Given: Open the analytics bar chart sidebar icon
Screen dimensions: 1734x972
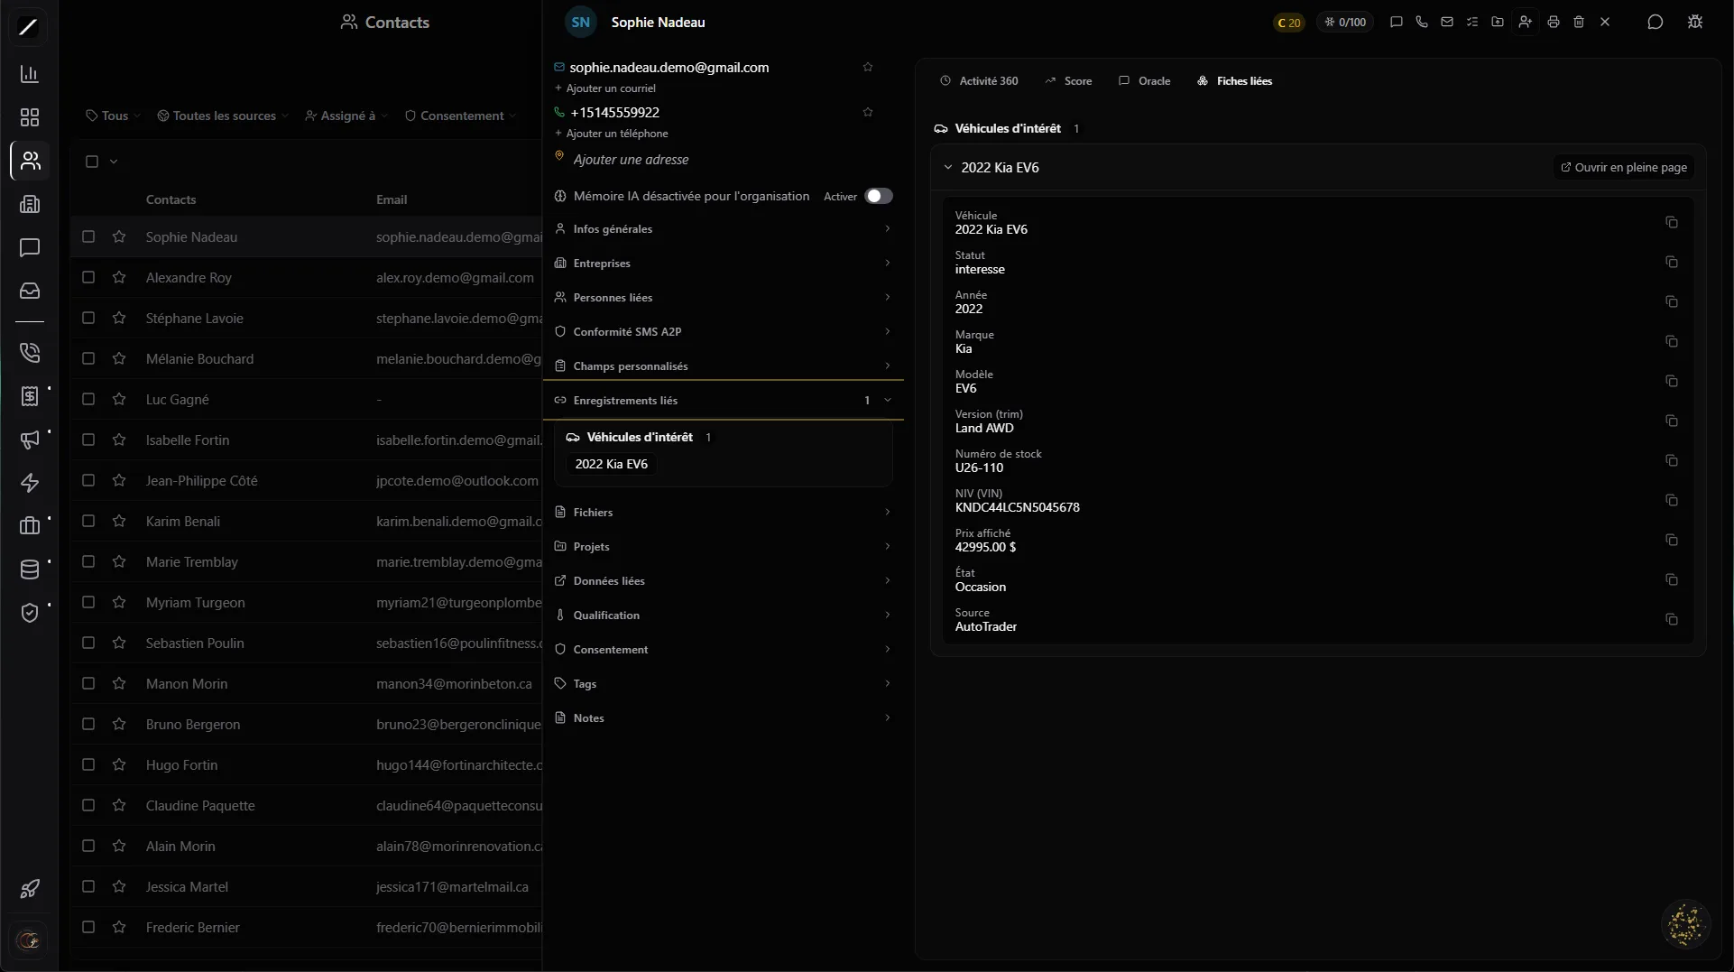Looking at the screenshot, I should click(x=30, y=74).
